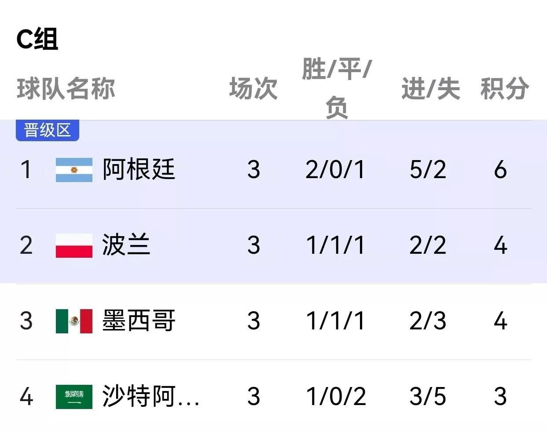
Task: Click the C组 group title
Action: (37, 40)
